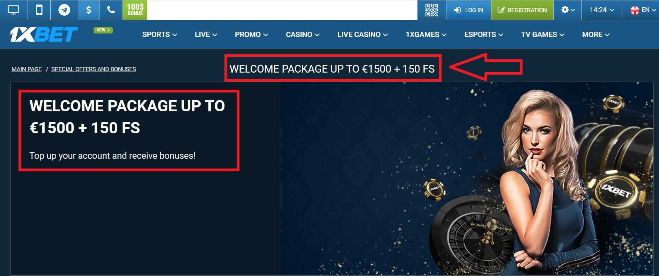Expand the settings gear dropdown
Screen dimensions: 659x276
pyautogui.click(x=568, y=10)
